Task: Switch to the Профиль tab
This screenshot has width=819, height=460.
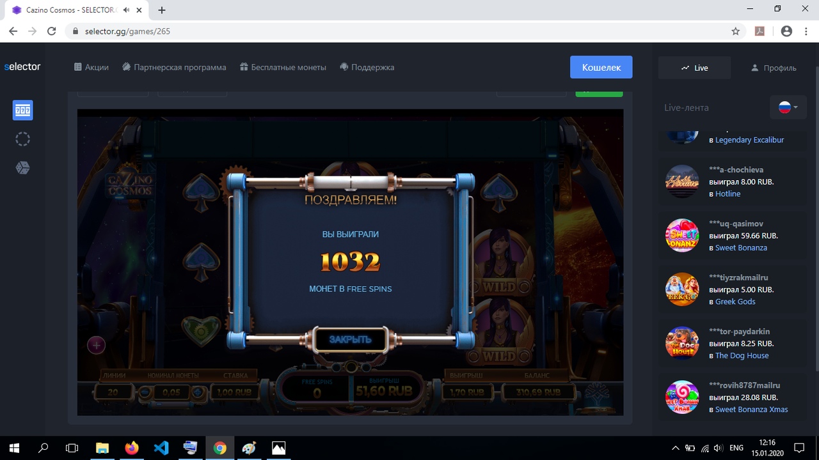Action: pos(773,68)
